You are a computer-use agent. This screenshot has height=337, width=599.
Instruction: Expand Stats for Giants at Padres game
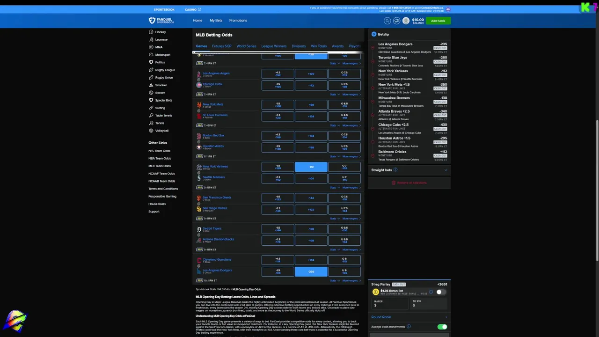pyautogui.click(x=335, y=219)
